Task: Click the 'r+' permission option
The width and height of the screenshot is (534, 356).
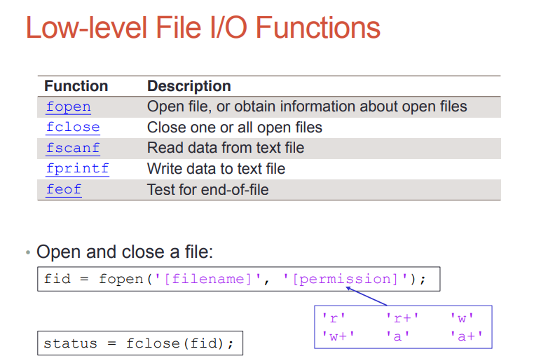Action: point(402,318)
